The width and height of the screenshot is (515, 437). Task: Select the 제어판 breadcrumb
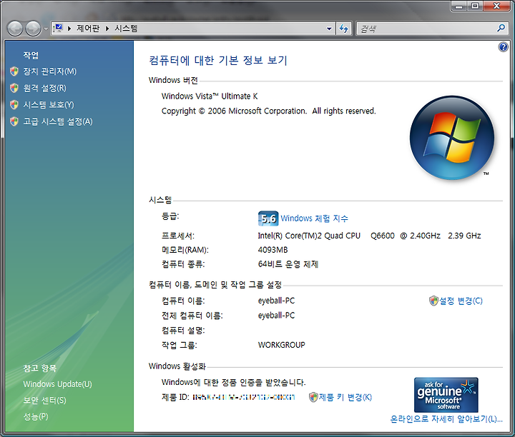click(x=88, y=29)
